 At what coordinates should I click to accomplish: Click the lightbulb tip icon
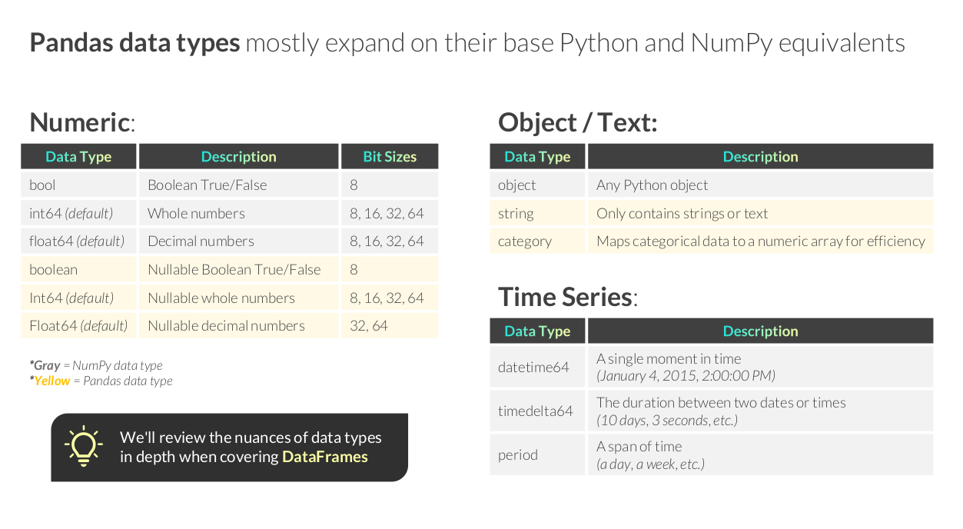[83, 447]
